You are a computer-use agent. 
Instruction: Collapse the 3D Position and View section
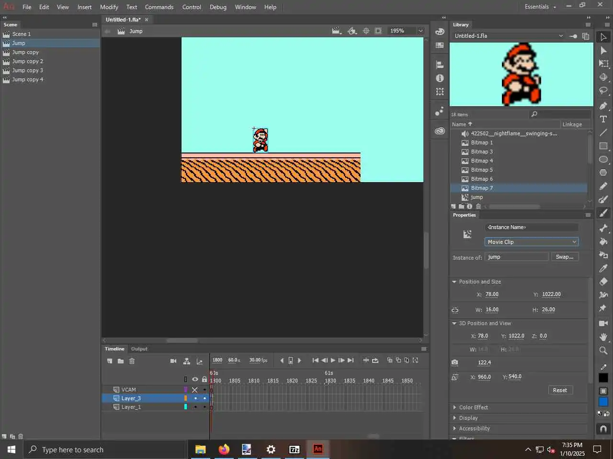pyautogui.click(x=454, y=323)
